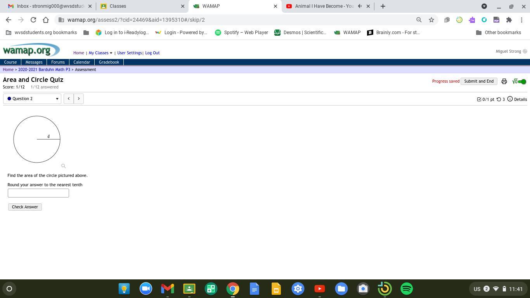Viewport: 530px width, 298px height.
Task: Enlarge circle image with magnifier icon
Action: click(x=63, y=166)
